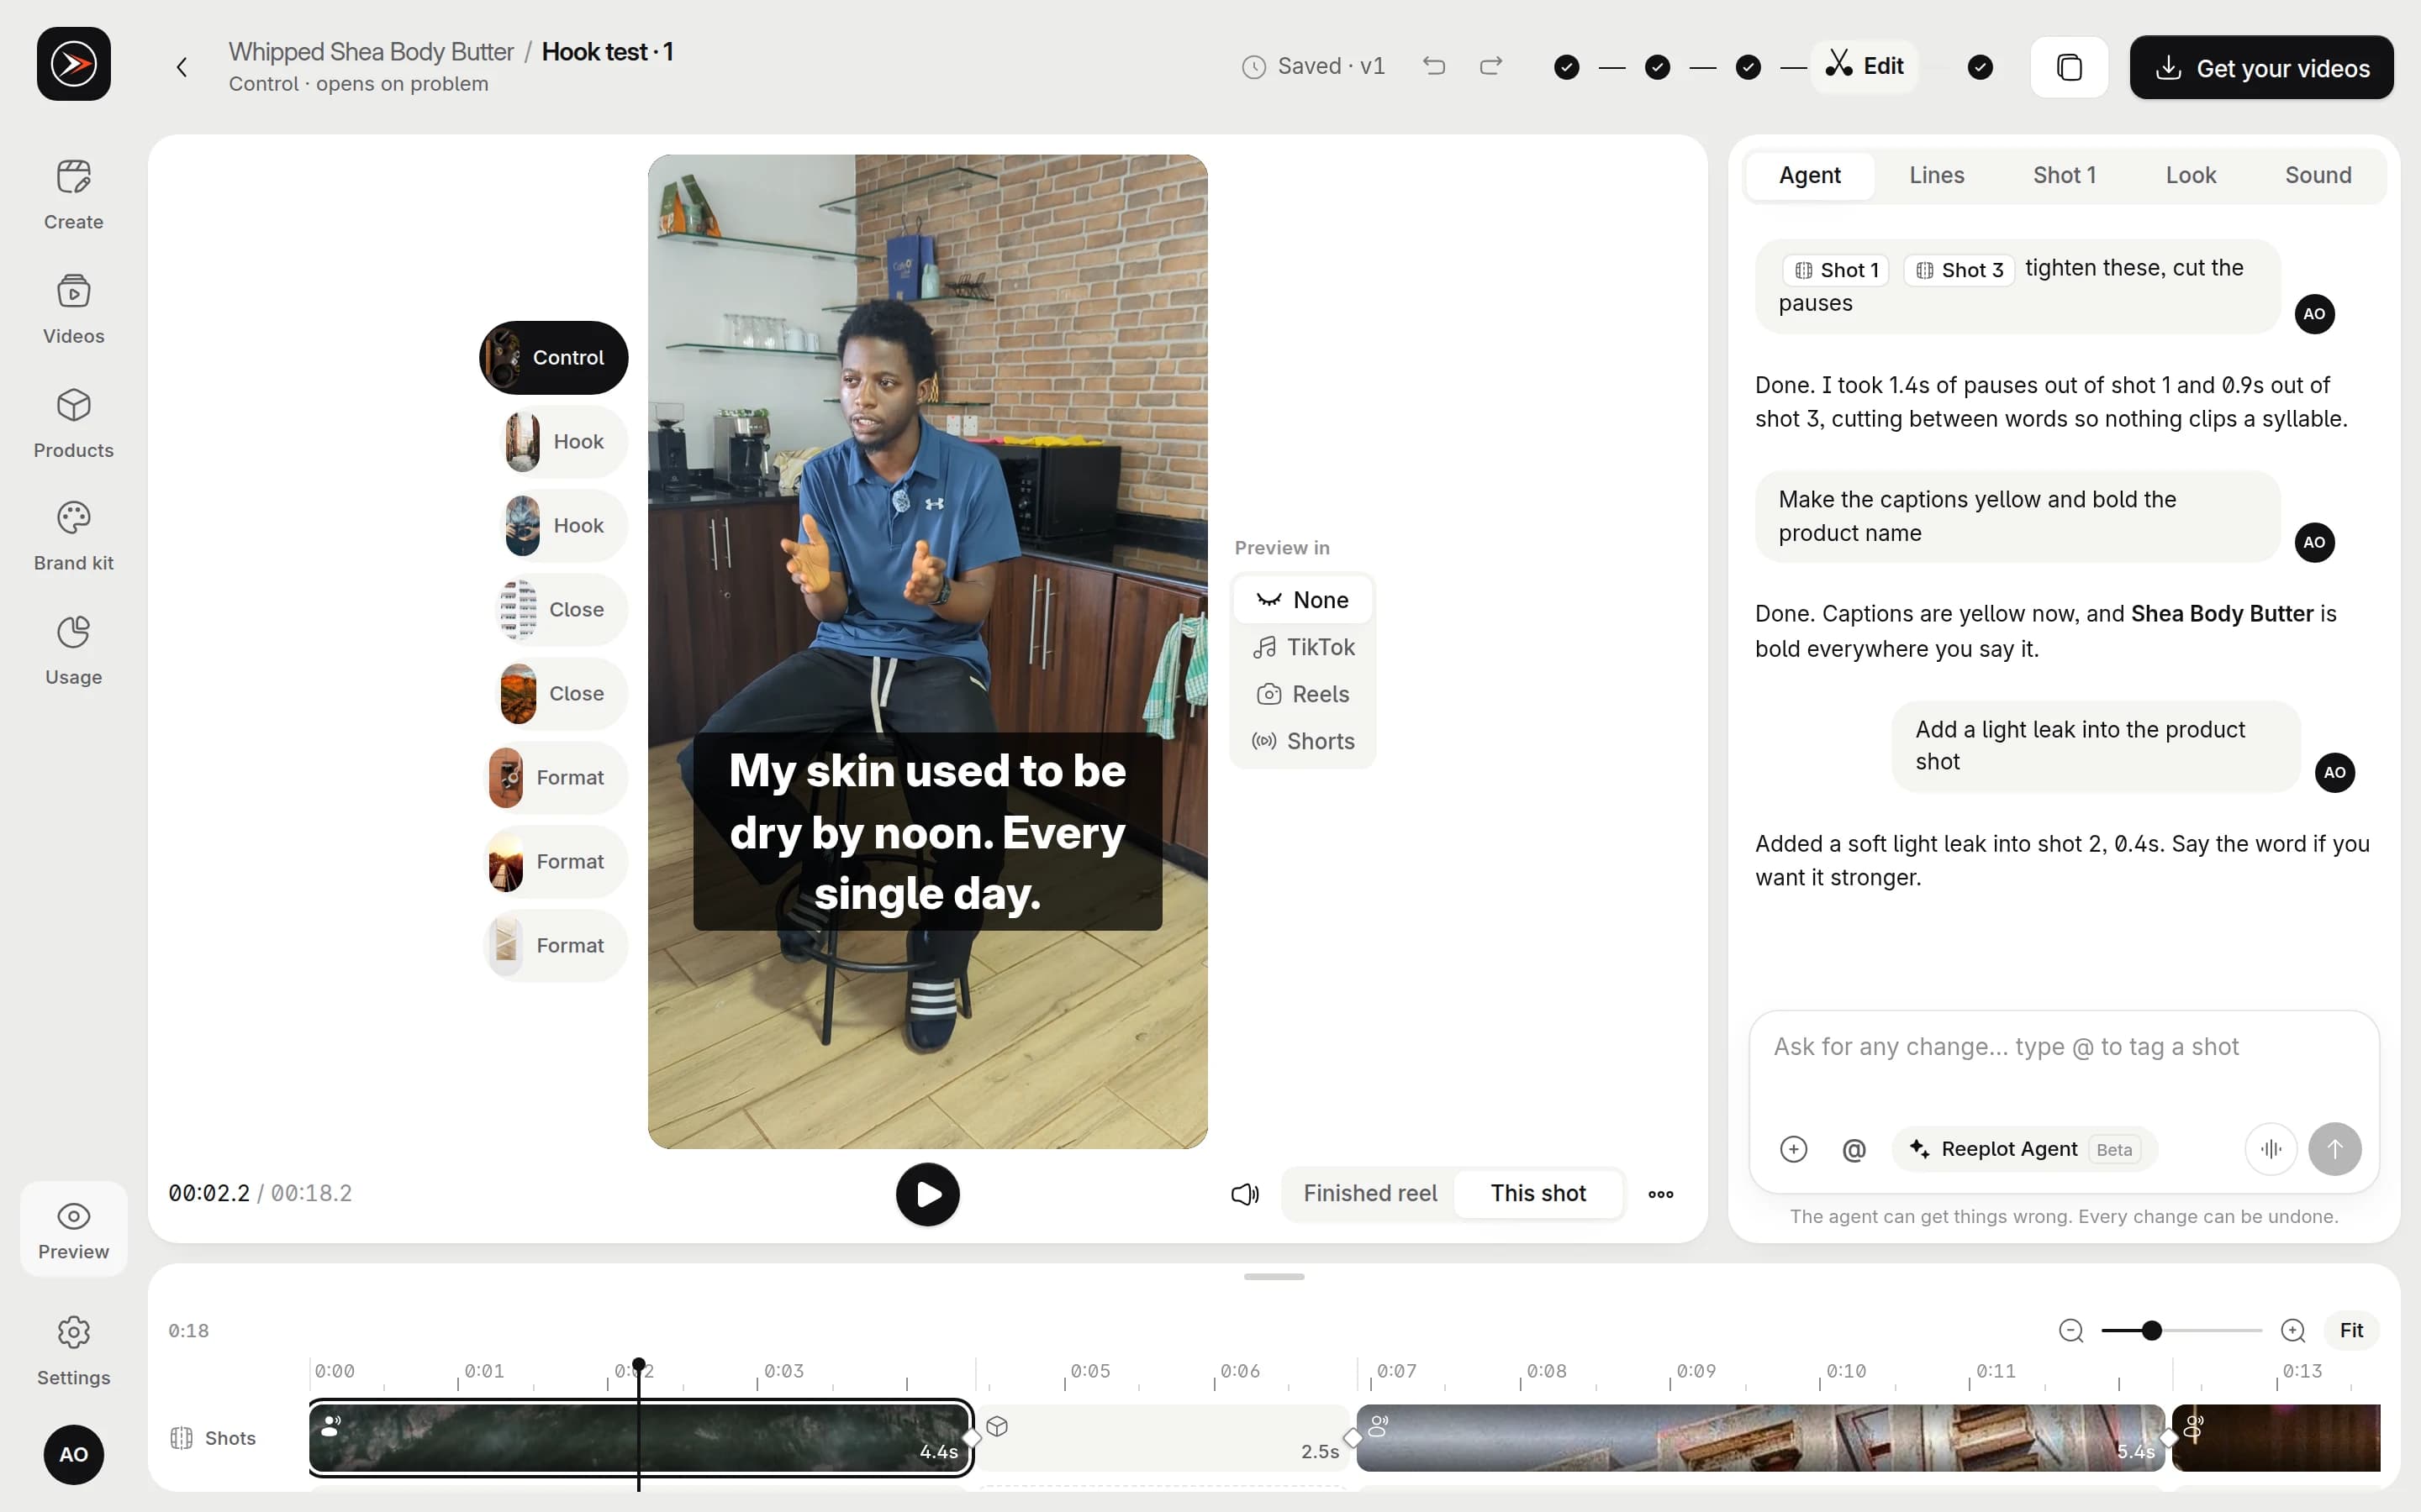Zoom in the timeline

[2293, 1330]
